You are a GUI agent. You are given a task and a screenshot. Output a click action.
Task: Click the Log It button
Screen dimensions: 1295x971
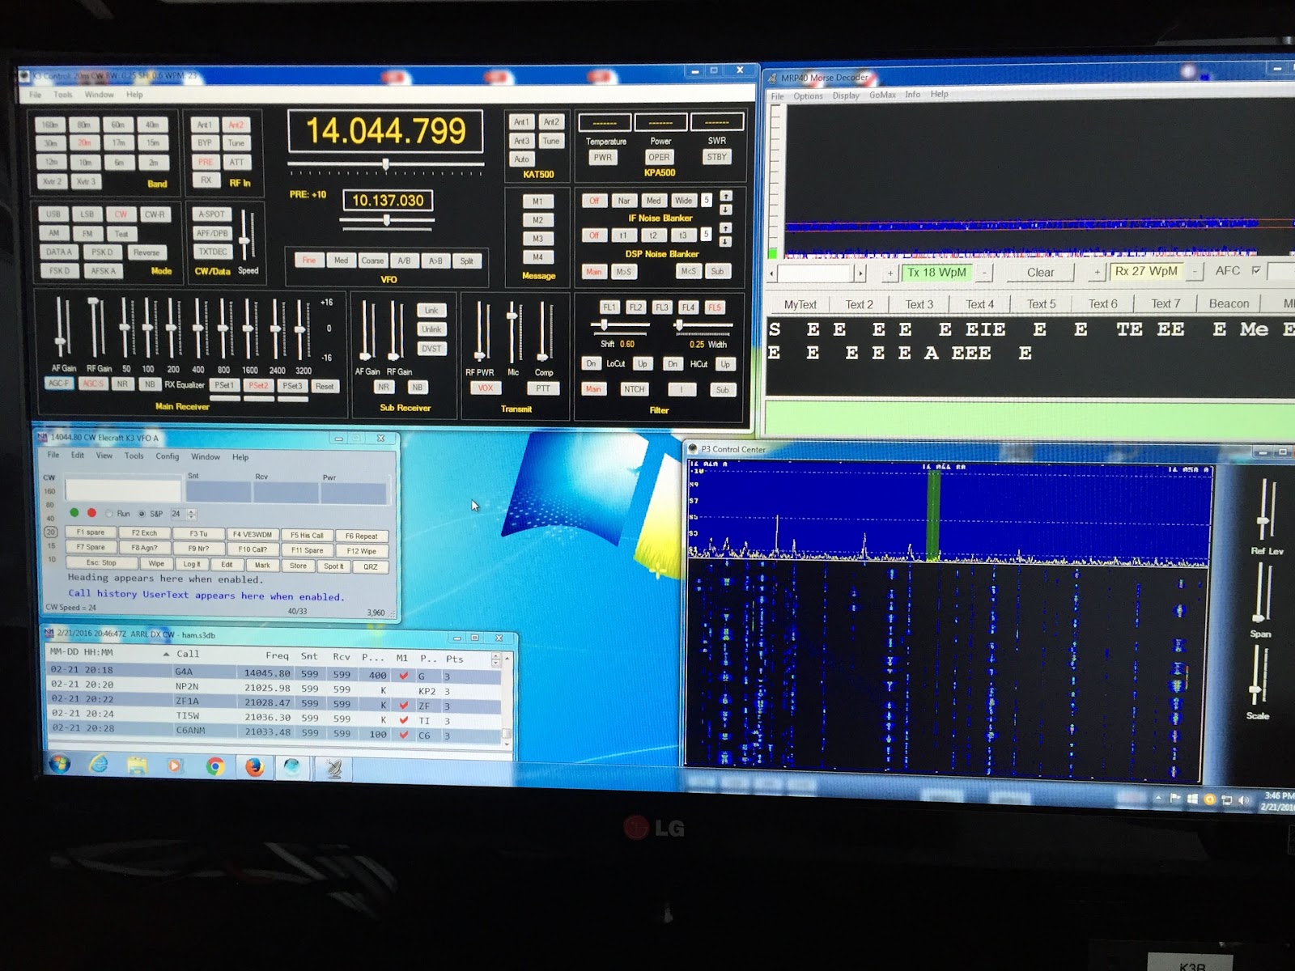tap(192, 564)
